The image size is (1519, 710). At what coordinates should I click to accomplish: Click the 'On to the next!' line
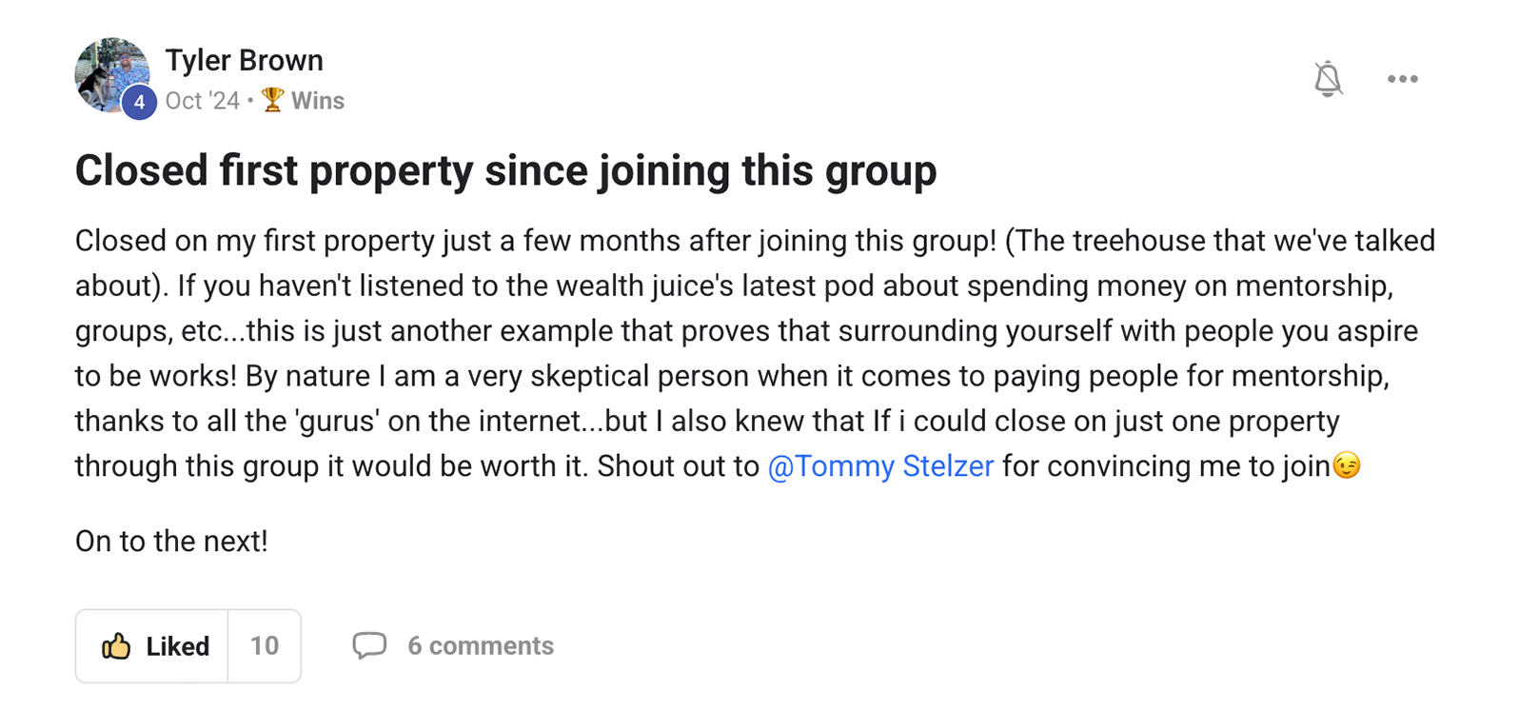tap(171, 542)
